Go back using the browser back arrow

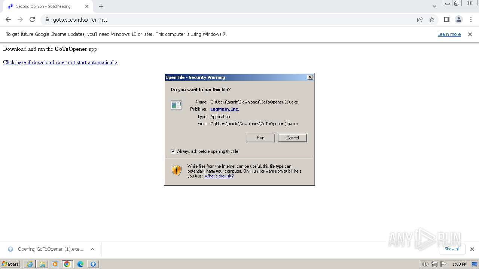click(8, 19)
